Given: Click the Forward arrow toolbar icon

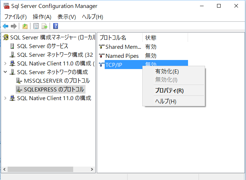Looking at the screenshot, I should point(14,26).
